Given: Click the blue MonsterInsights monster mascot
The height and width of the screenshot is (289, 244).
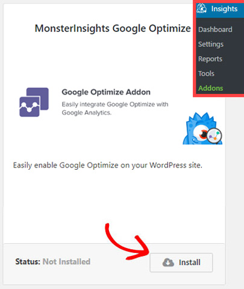Looking at the screenshot, I should click(x=202, y=128).
